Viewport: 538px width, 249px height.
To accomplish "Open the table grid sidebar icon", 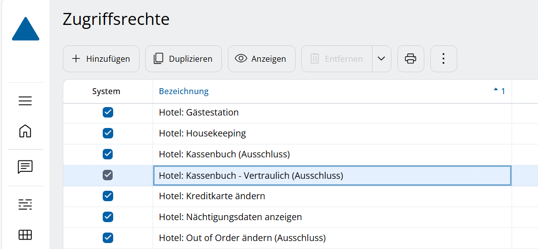I will [25, 234].
